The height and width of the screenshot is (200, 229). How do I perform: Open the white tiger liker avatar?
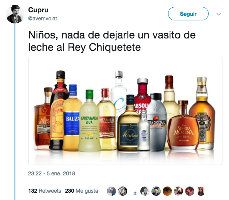(x=123, y=191)
